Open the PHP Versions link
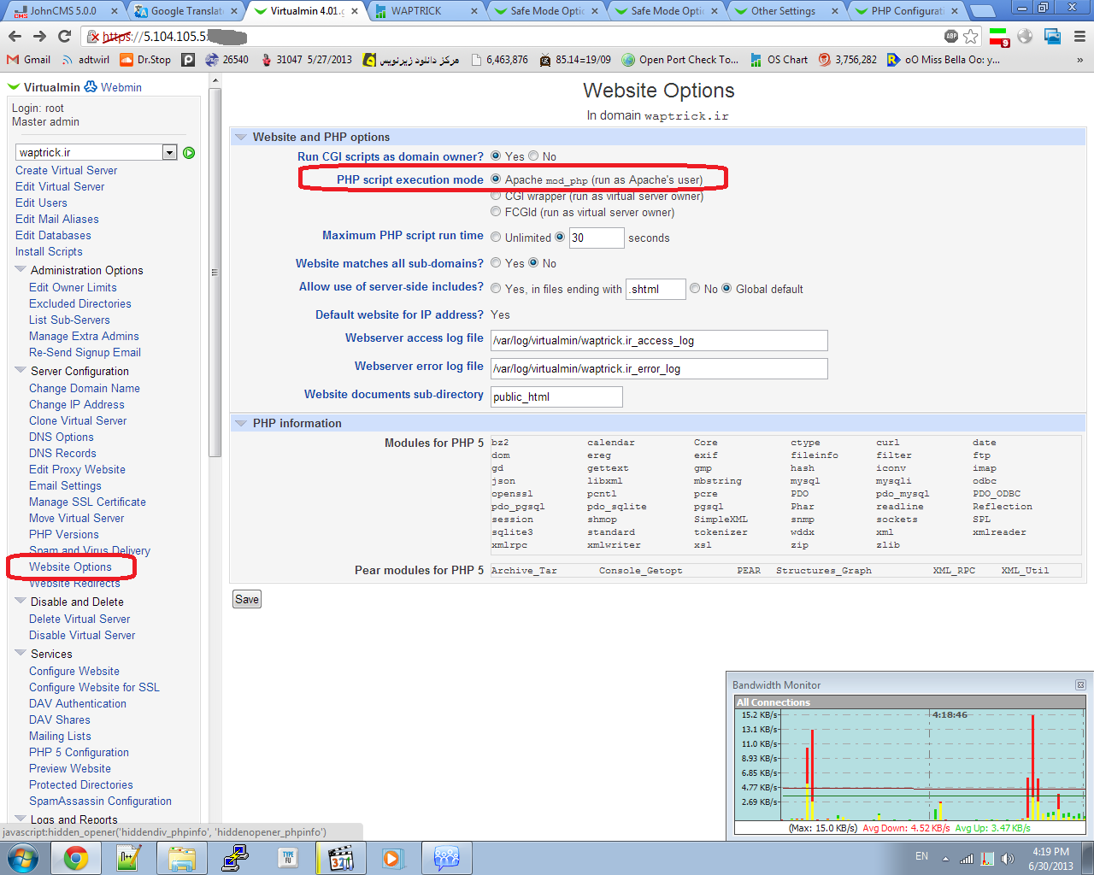 click(64, 534)
